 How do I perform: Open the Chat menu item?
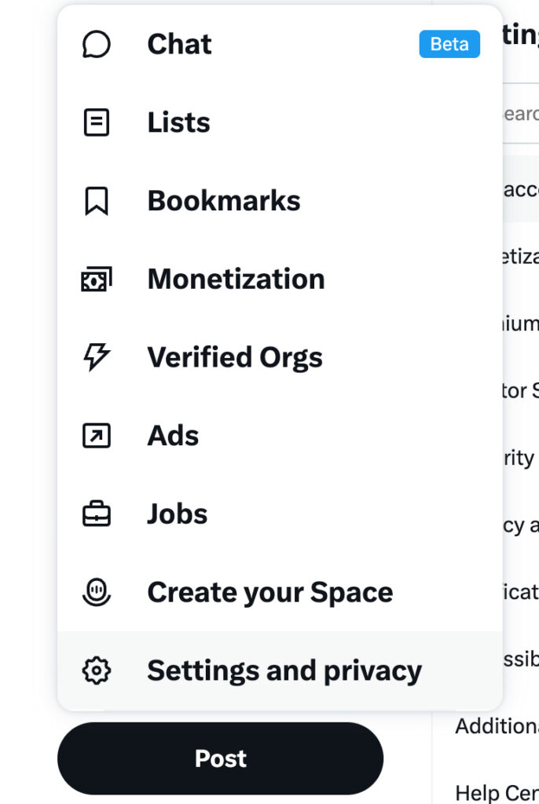[x=179, y=44]
